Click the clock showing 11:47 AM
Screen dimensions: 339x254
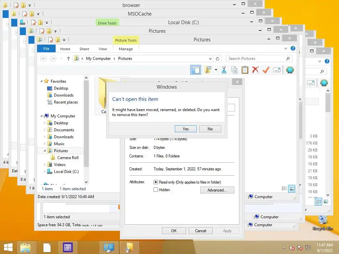click(x=324, y=245)
